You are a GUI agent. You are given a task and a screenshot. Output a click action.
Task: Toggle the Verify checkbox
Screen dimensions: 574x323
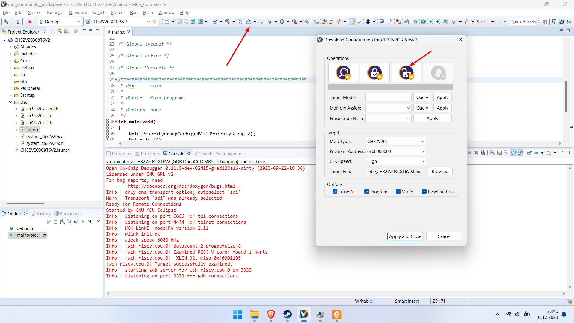pos(398,192)
